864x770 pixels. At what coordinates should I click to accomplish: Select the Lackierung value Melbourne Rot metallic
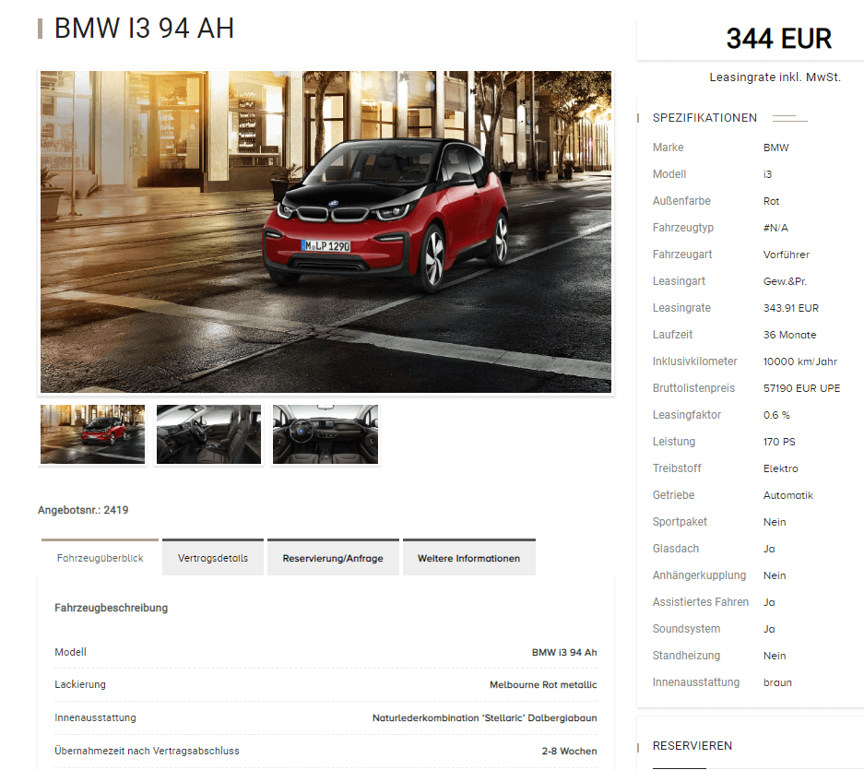coord(543,684)
